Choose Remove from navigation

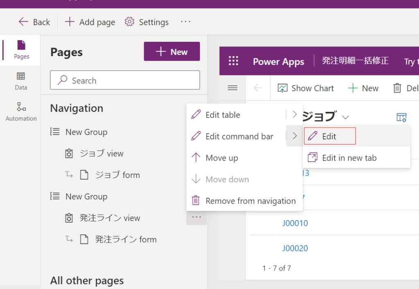250,201
